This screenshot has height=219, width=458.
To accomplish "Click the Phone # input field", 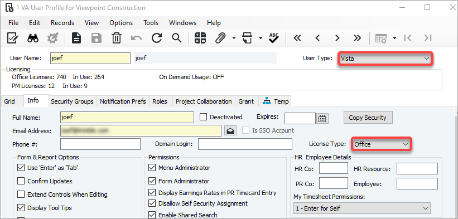I will 100,144.
